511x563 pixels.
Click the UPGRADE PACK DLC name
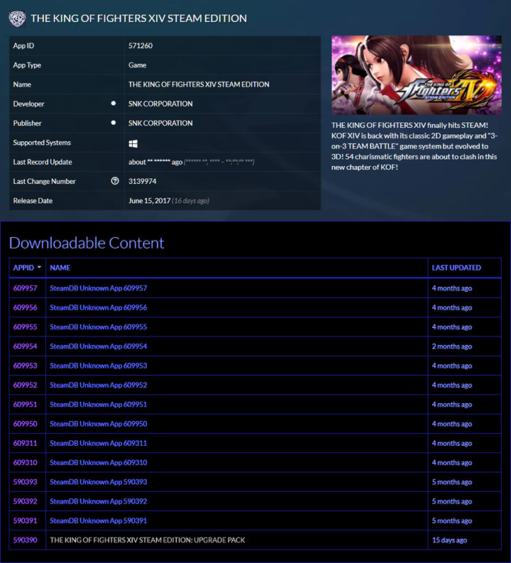pyautogui.click(x=148, y=540)
